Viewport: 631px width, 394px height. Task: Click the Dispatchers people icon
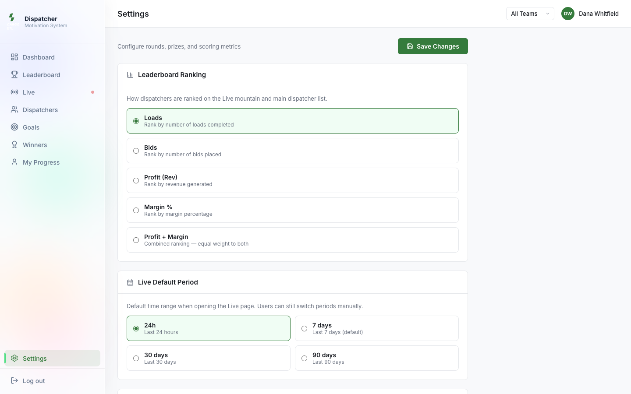click(x=14, y=109)
